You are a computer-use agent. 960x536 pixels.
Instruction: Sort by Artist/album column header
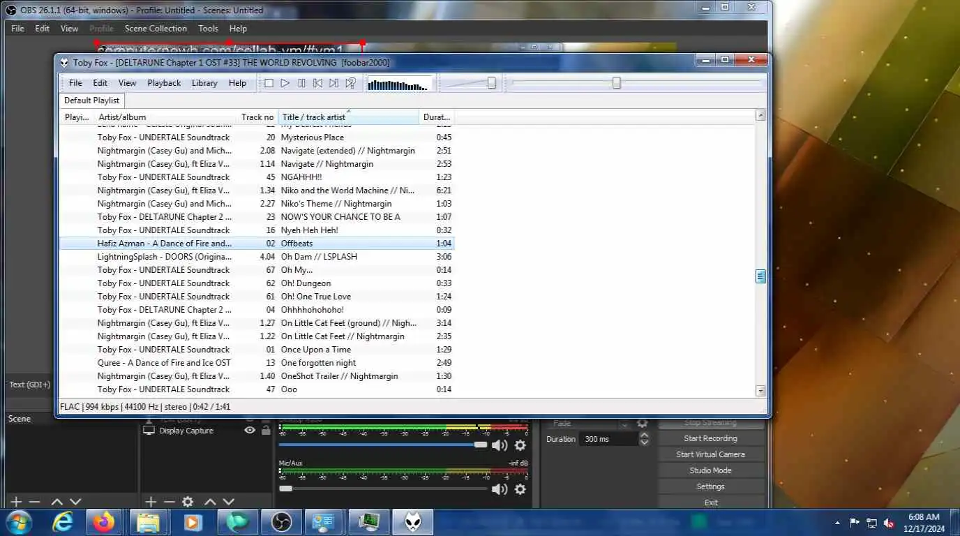(x=165, y=117)
